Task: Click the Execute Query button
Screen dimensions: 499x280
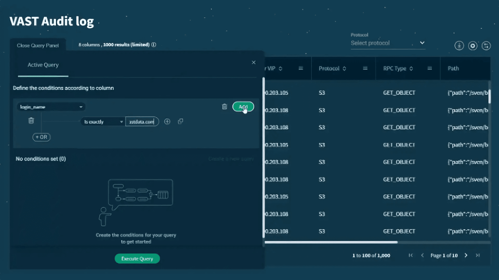Action: [137, 258]
